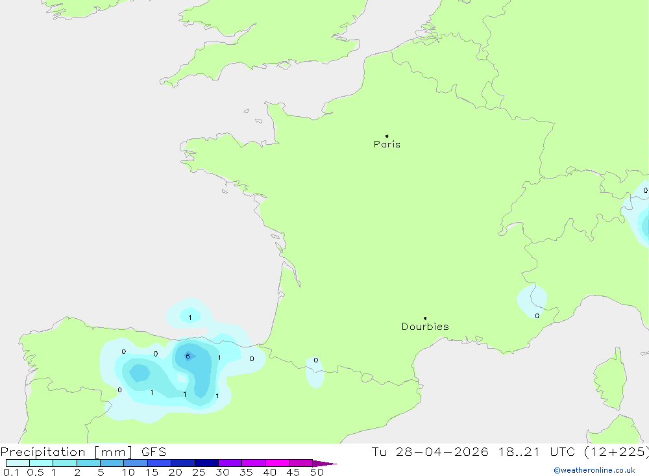This screenshot has height=476, width=649.
Task: Click the Paris location dot marker
Action: point(387,136)
